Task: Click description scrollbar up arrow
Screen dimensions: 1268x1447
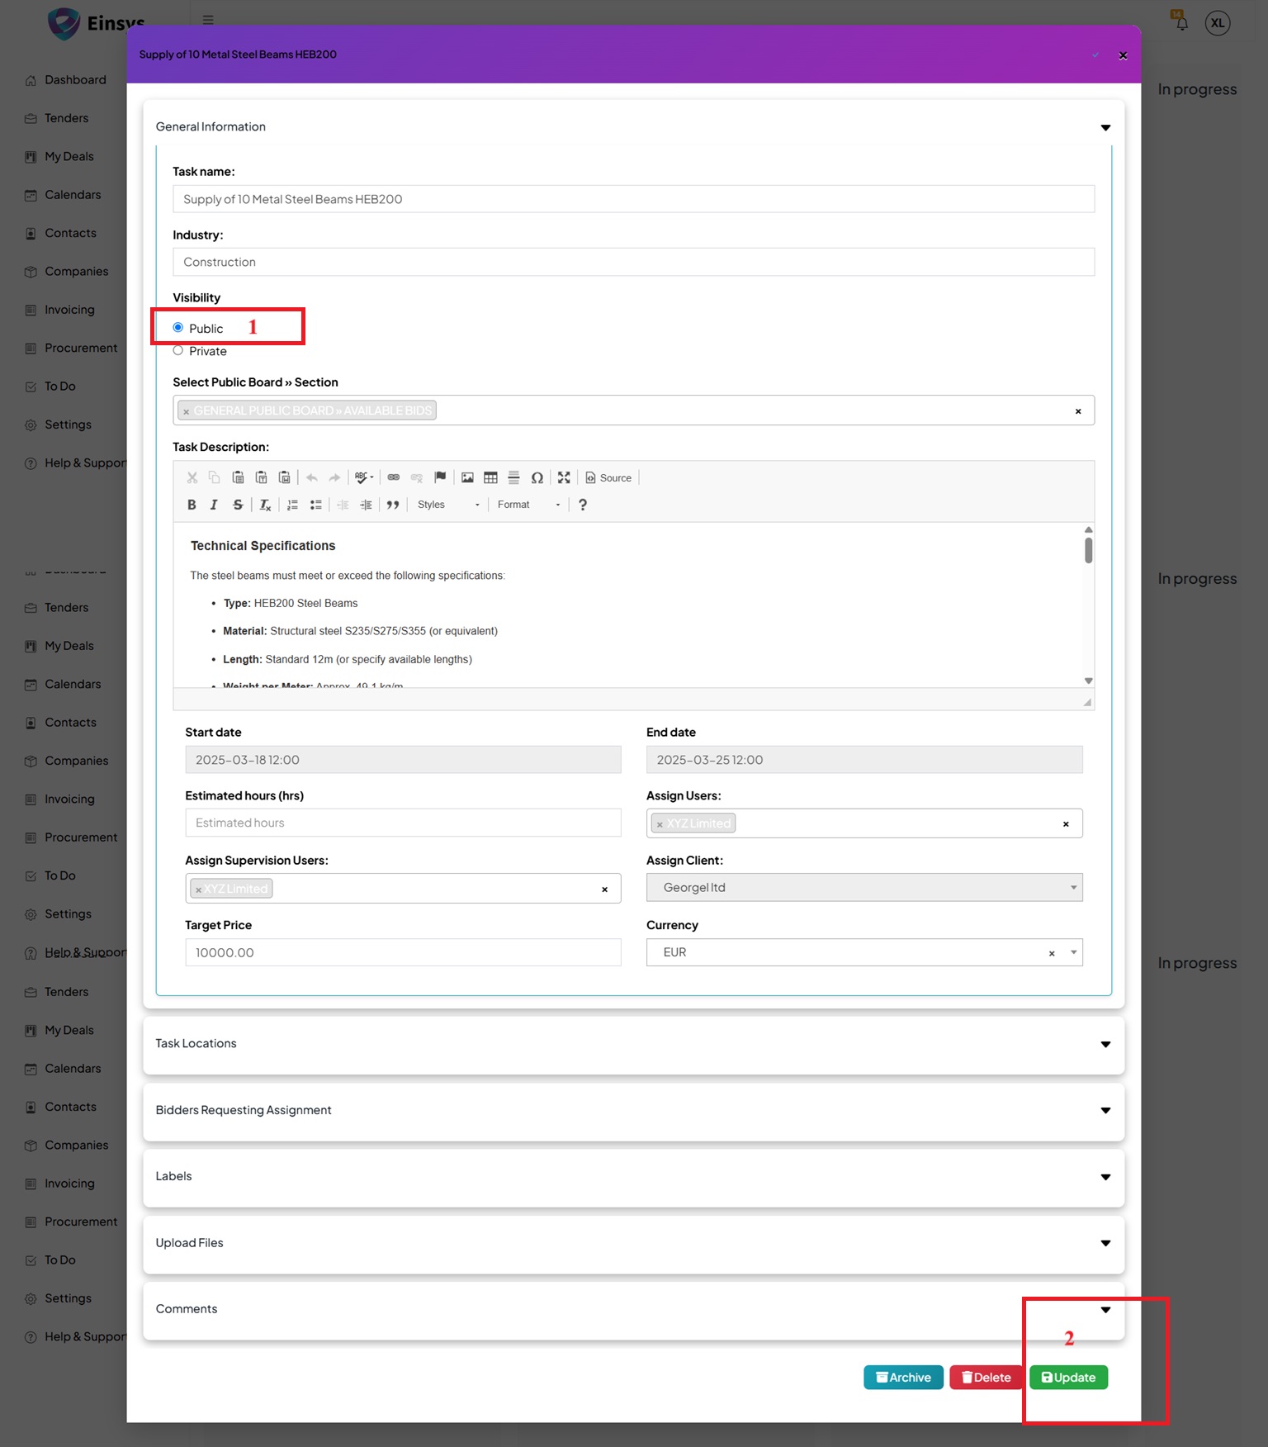Action: coord(1088,529)
